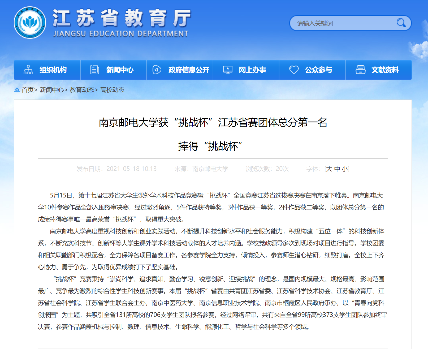
Task: Click the document icon beside 新闻中心
Action: 94,70
